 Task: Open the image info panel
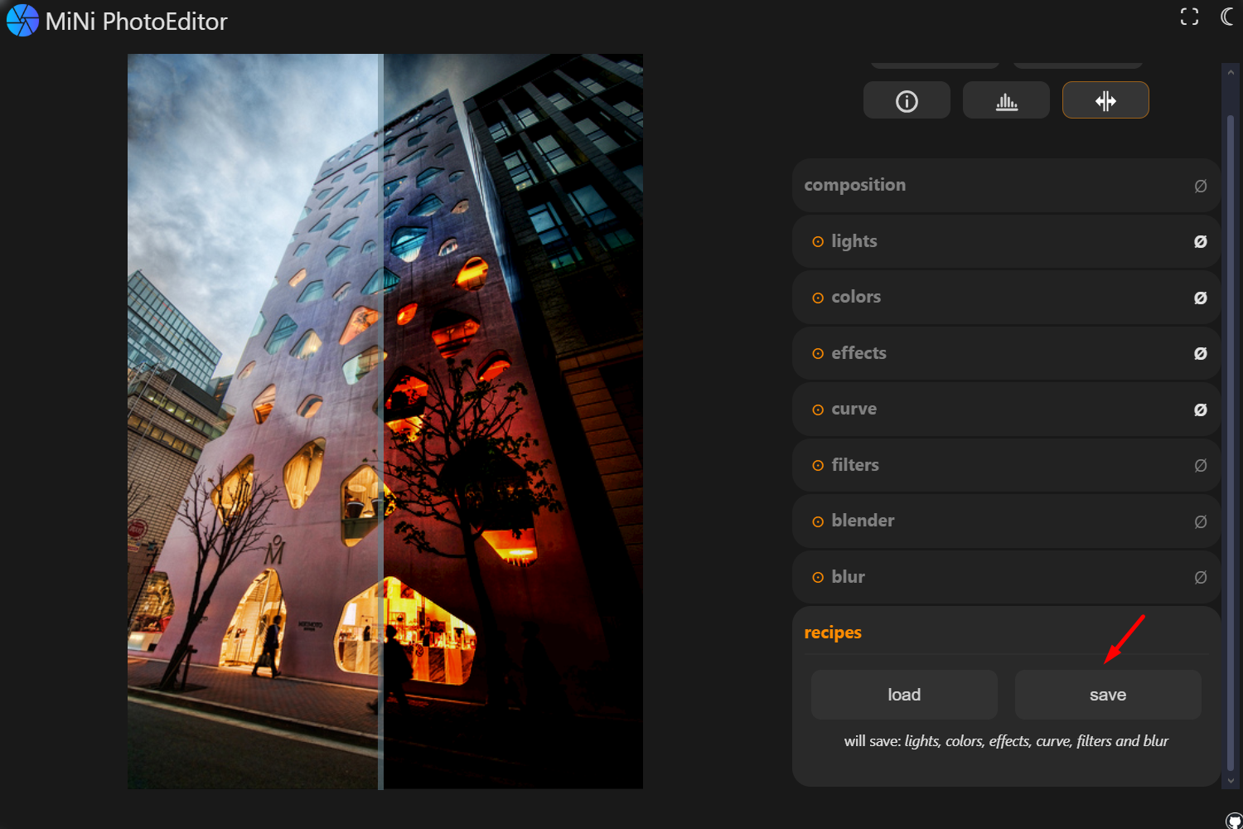(x=907, y=100)
